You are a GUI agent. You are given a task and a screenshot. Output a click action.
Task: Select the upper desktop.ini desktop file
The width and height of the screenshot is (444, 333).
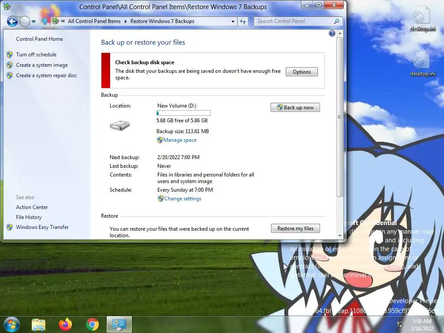422,18
